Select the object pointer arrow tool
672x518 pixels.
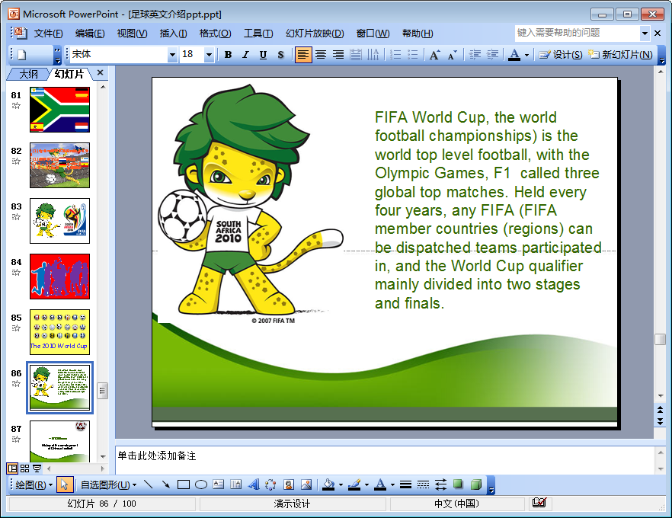tap(64, 485)
